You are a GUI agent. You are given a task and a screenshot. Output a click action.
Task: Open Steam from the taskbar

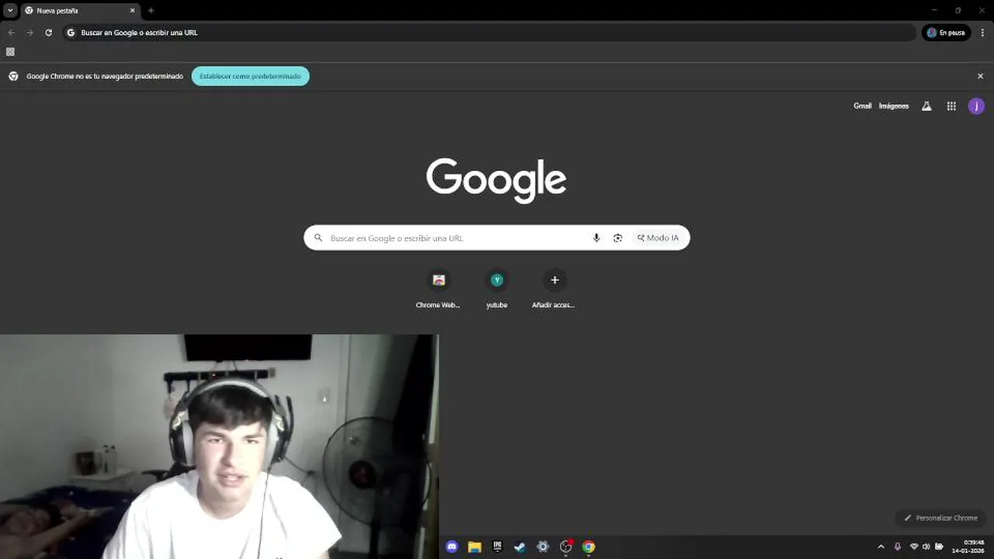click(520, 547)
